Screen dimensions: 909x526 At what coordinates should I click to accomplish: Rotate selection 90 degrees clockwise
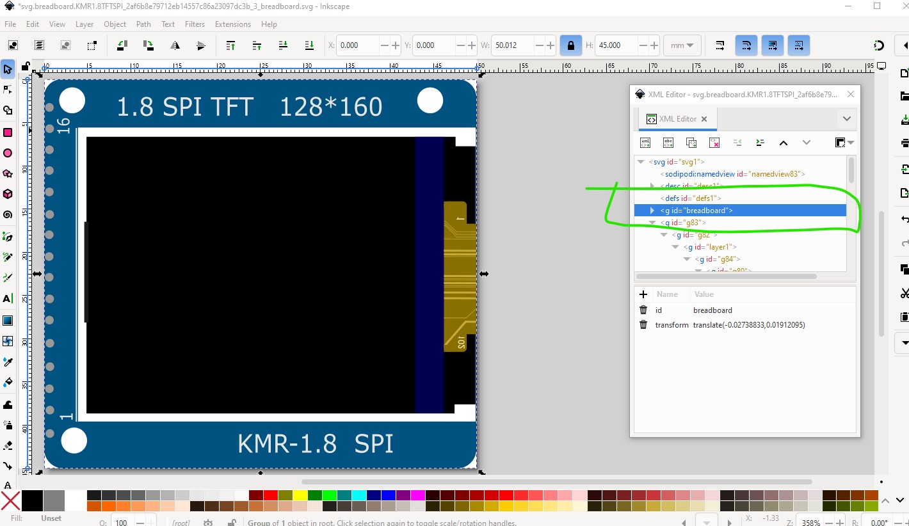[x=149, y=45]
